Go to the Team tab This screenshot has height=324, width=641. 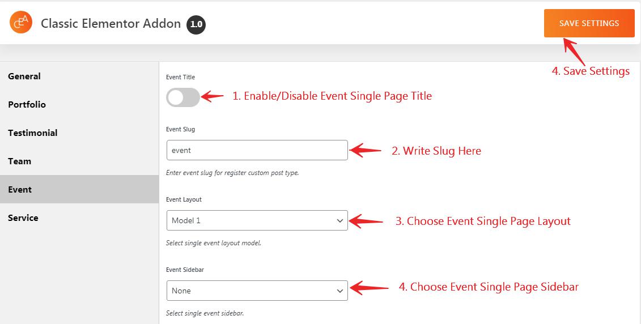point(79,161)
